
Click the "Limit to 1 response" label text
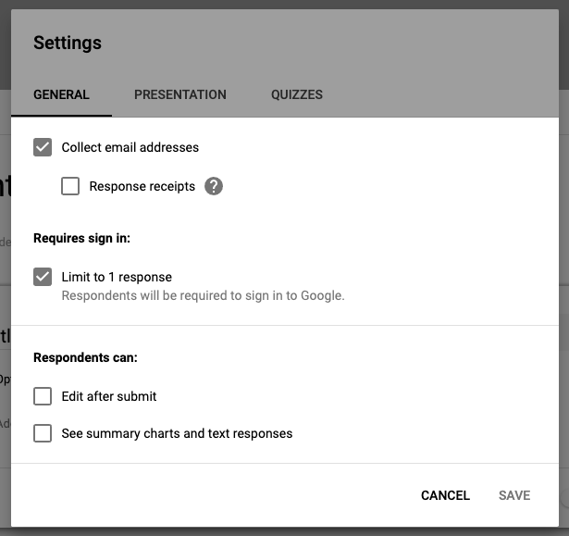117,277
